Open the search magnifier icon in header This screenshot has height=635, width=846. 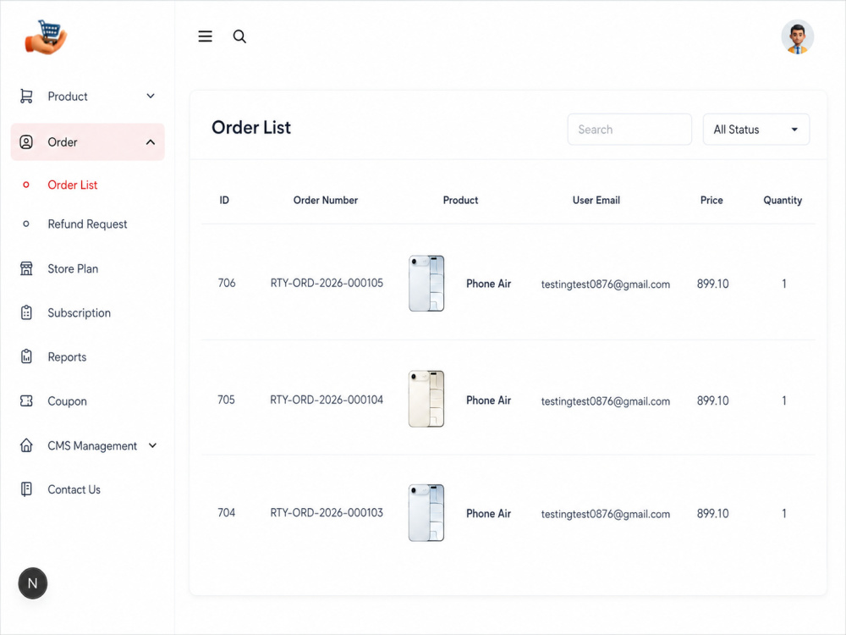pyautogui.click(x=239, y=36)
